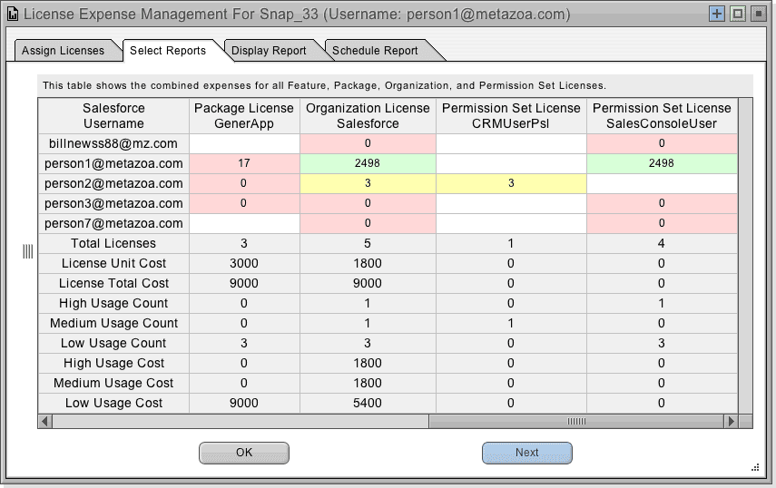This screenshot has width=776, height=488.
Task: Click the vertical scrollbar track of table
Action: (745, 256)
